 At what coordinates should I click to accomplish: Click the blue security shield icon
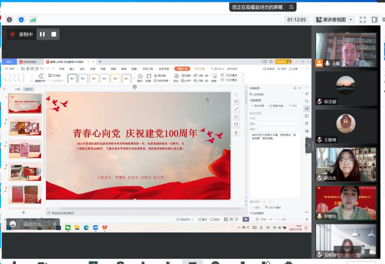(21, 20)
